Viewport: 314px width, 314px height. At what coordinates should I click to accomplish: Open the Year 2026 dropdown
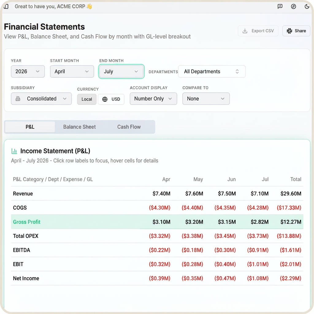(28, 71)
